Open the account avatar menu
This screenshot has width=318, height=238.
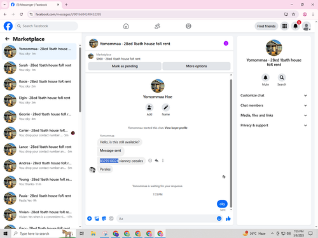point(307,26)
